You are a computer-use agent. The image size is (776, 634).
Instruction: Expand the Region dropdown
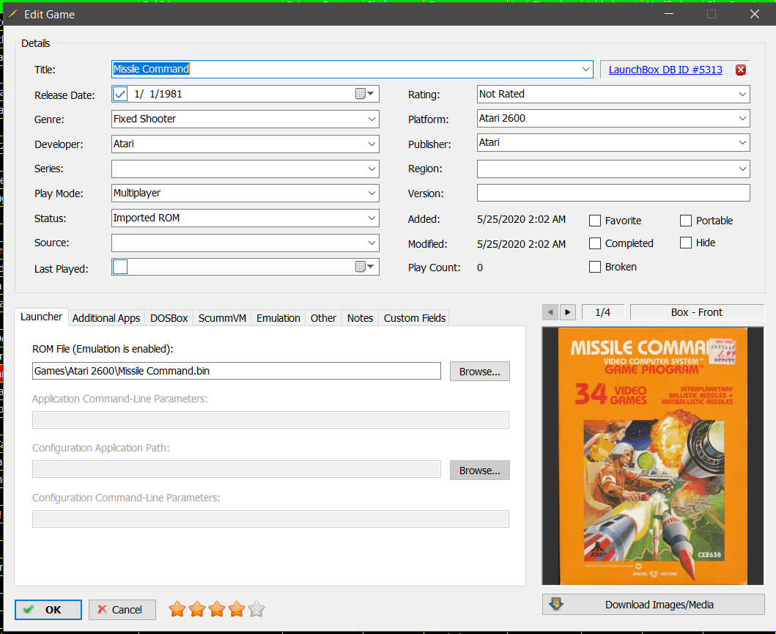[742, 169]
